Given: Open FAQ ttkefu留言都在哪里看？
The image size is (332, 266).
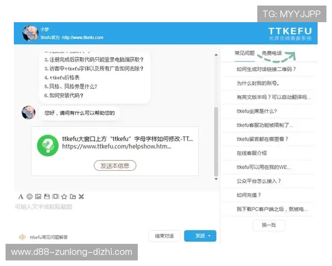Looking at the screenshot, I should (x=262, y=139).
